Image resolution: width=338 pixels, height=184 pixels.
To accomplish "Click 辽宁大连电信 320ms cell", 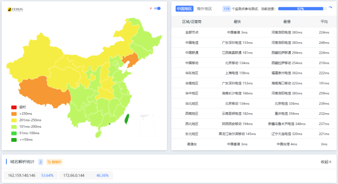I will pos(287,134).
